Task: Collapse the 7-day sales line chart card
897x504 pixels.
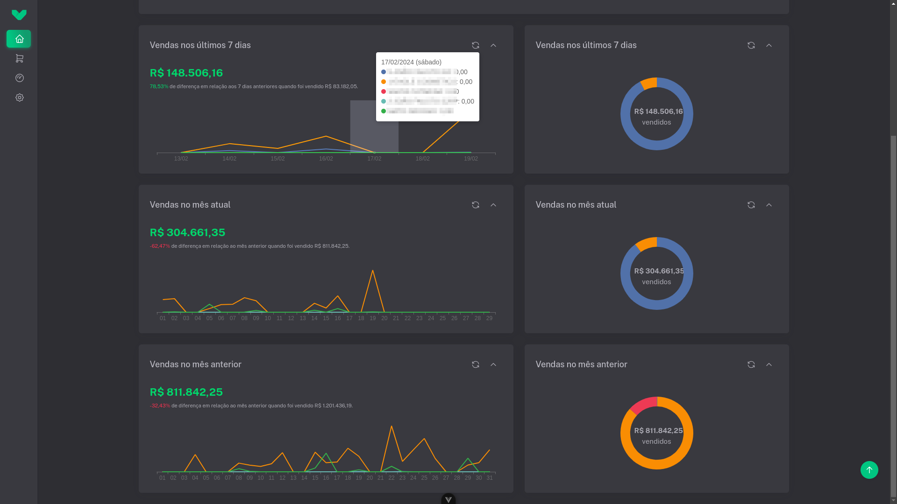Action: click(493, 45)
